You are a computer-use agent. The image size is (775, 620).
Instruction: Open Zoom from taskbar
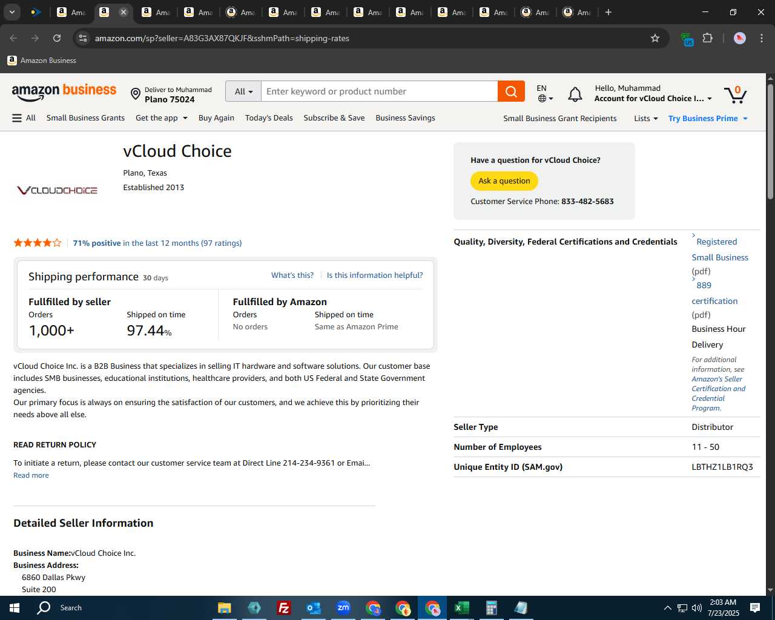pyautogui.click(x=343, y=608)
